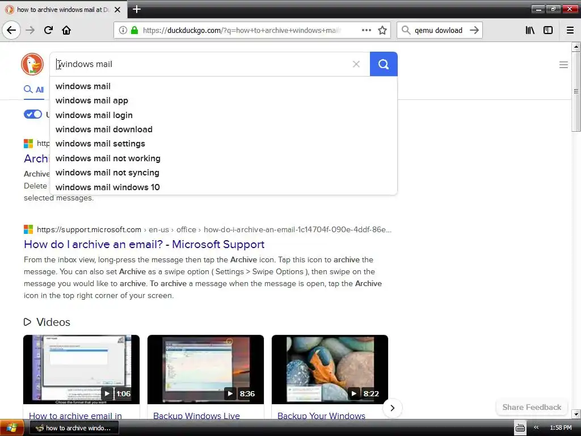Submit the qemu dowload search arrow
This screenshot has width=581, height=436.
[x=474, y=30]
